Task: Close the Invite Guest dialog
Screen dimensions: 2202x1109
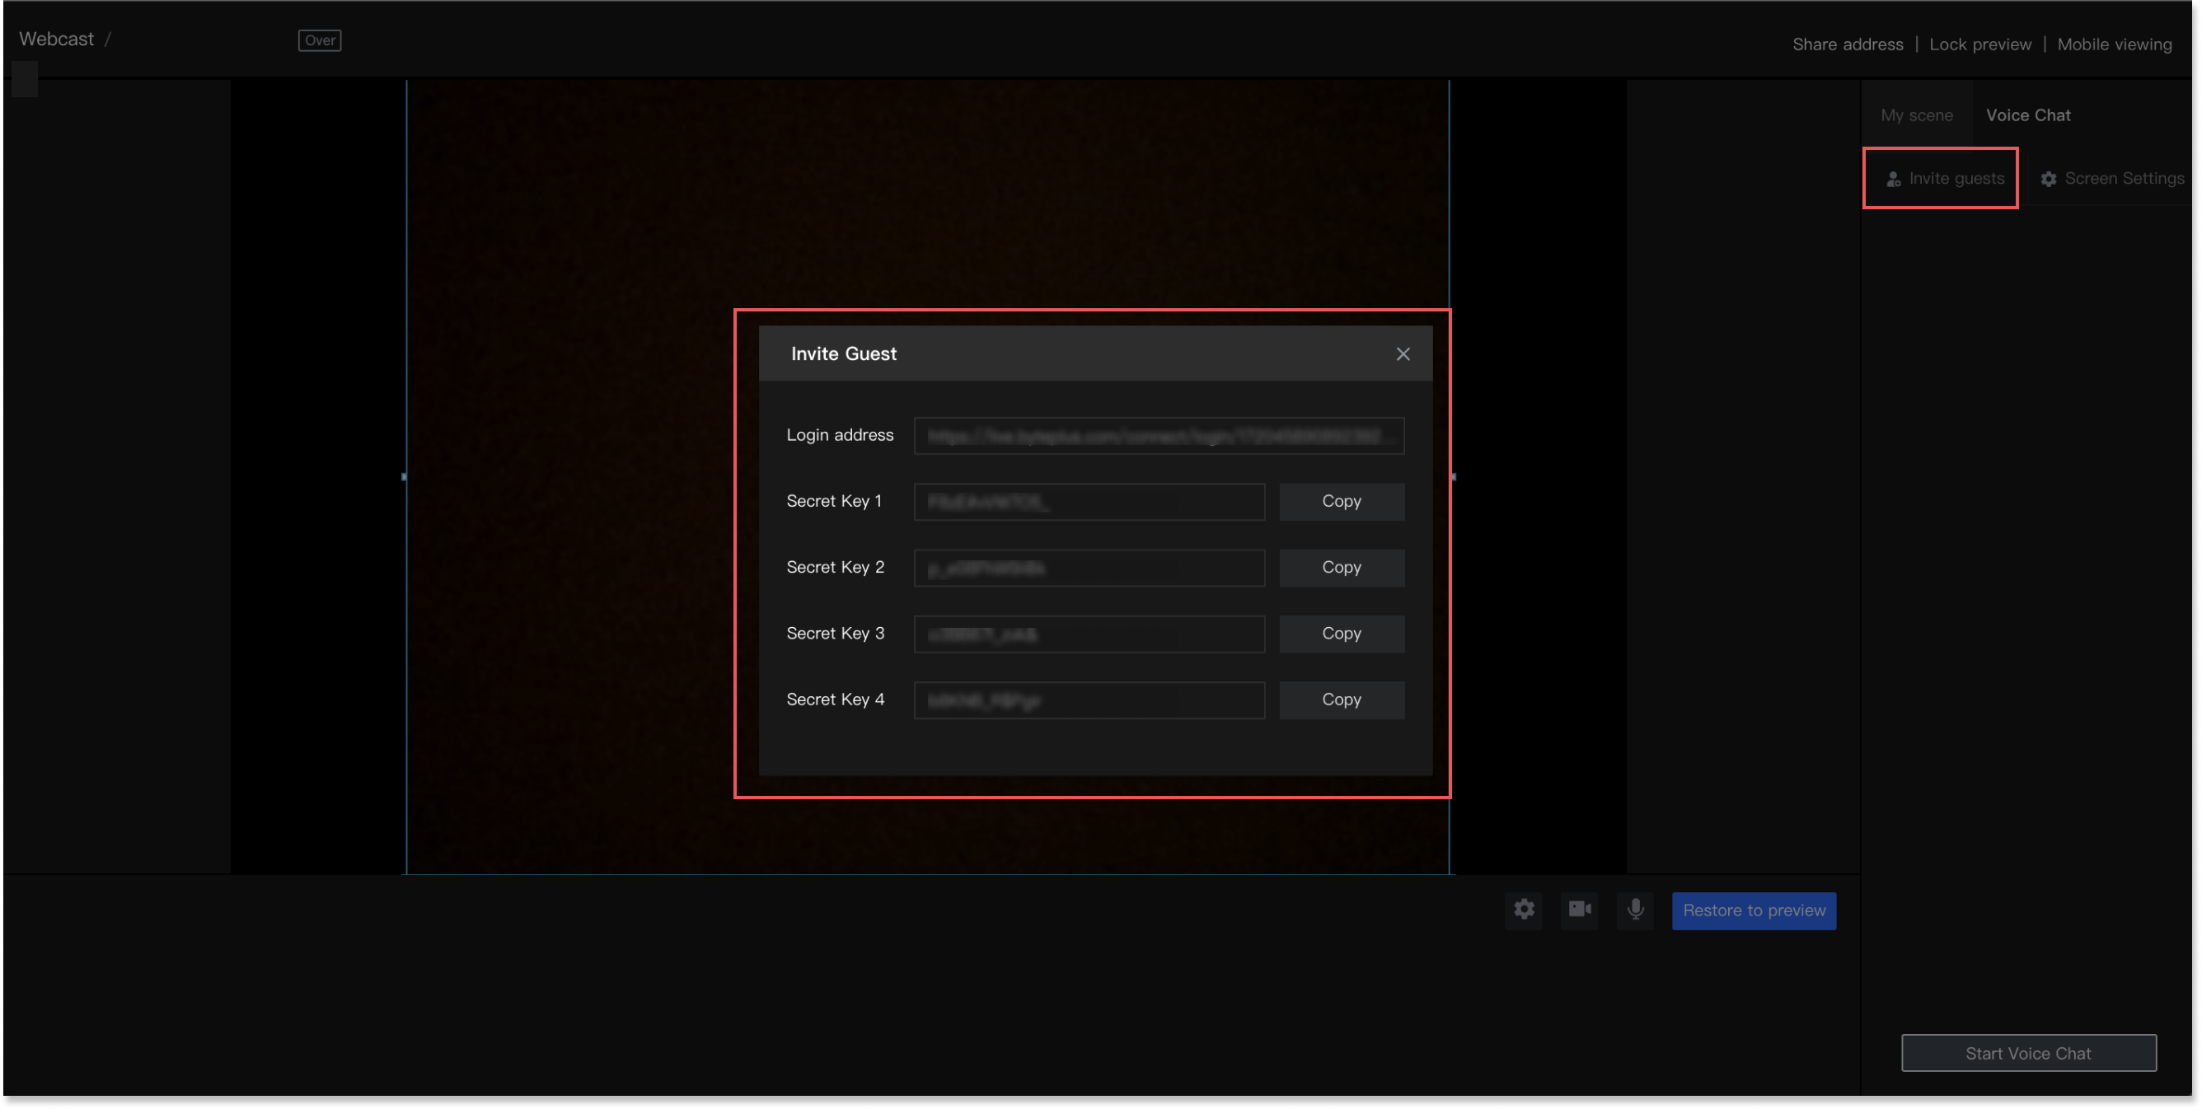Action: [1403, 353]
